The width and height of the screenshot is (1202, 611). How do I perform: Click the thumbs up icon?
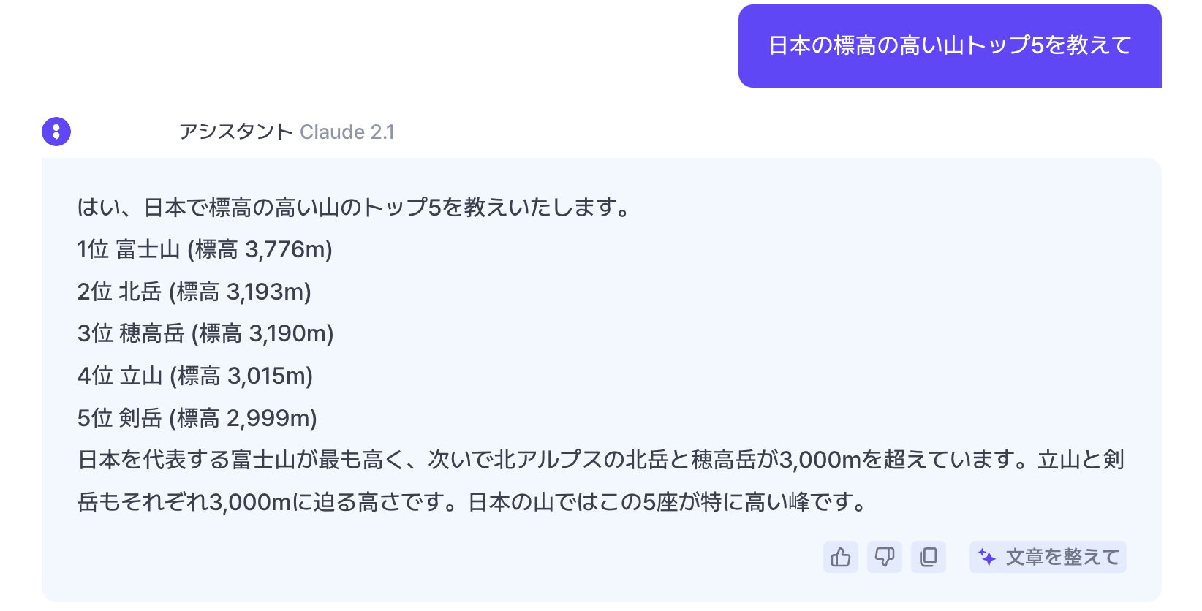(841, 557)
